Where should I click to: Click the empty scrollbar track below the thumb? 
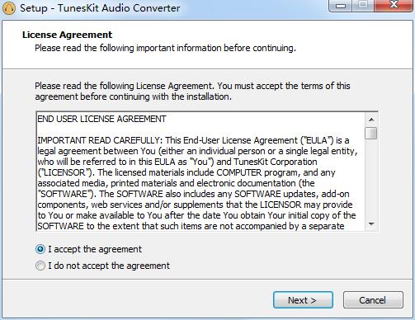point(371,179)
